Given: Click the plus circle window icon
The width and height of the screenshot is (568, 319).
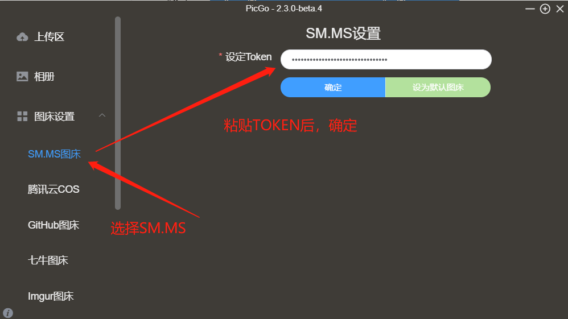Looking at the screenshot, I should click(x=545, y=9).
